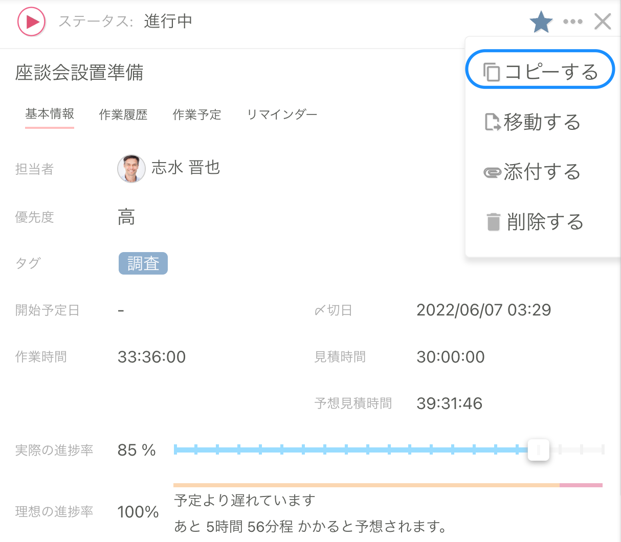Choose 削除する to delete the task
621x542 pixels.
[545, 222]
